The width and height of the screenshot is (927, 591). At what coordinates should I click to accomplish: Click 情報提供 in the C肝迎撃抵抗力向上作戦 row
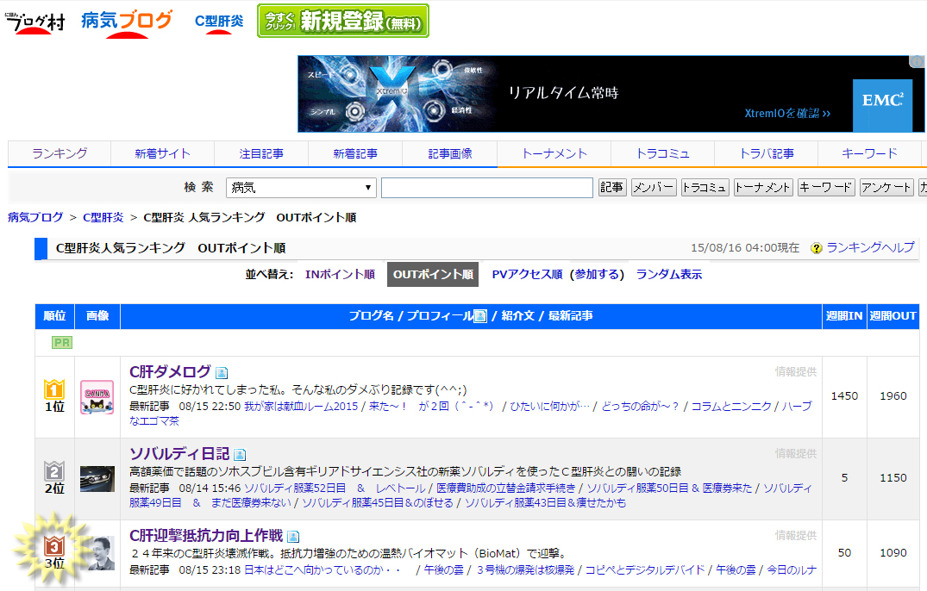(x=796, y=535)
